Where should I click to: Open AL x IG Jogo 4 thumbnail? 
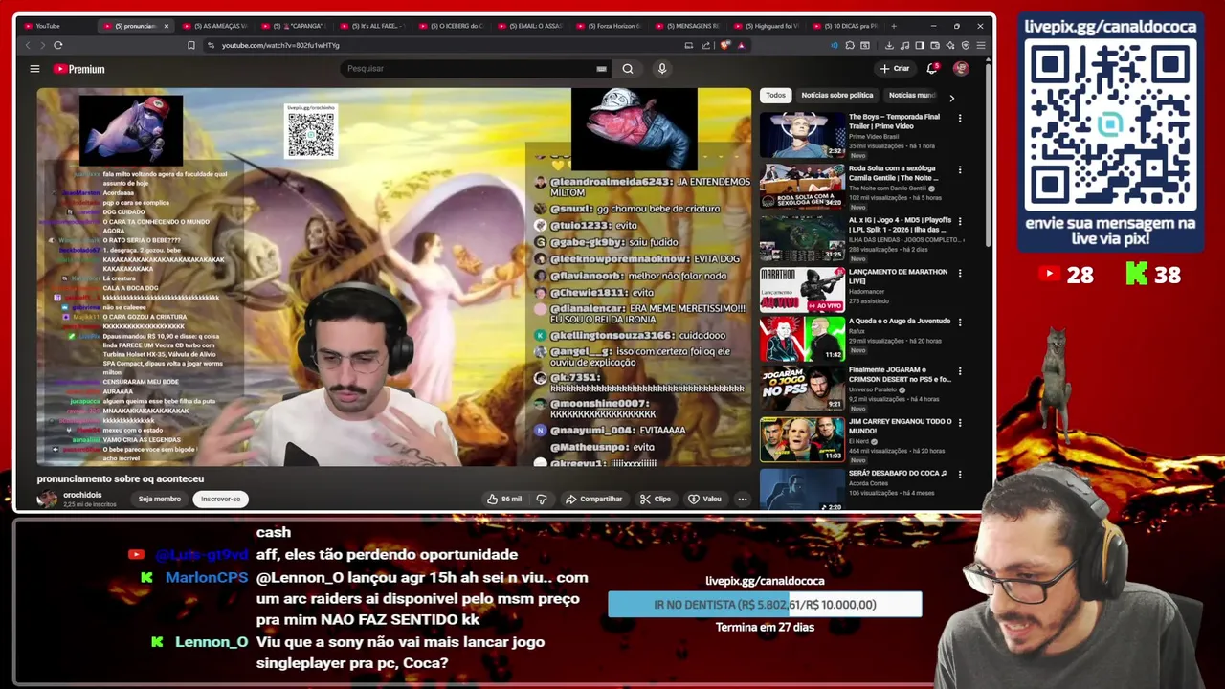click(802, 237)
